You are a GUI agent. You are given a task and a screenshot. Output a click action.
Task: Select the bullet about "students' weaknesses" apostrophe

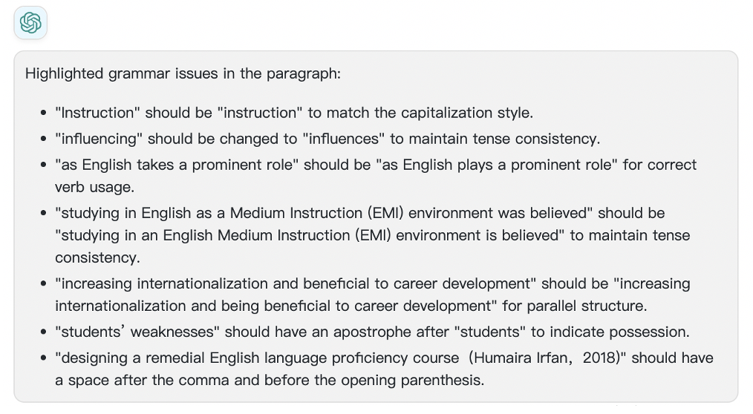coord(372,332)
